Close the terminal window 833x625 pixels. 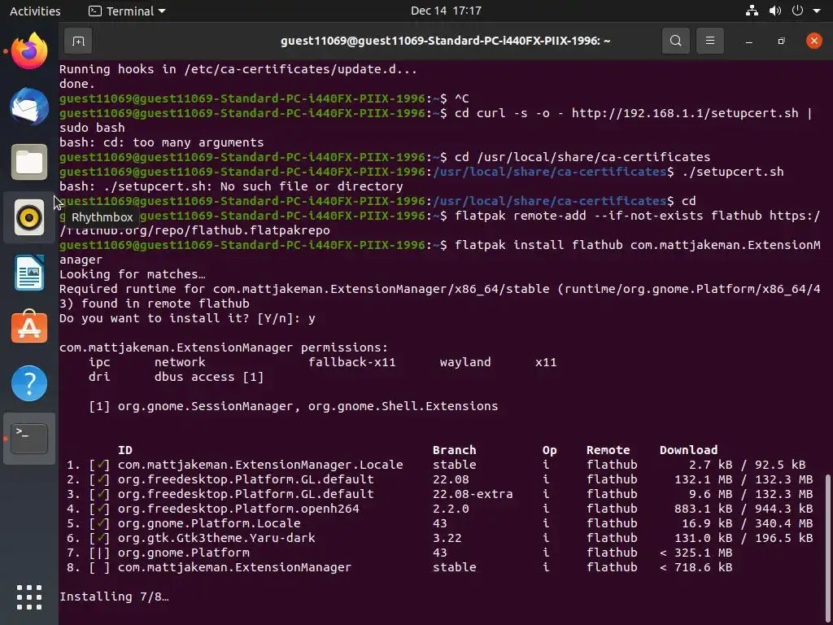click(x=813, y=41)
